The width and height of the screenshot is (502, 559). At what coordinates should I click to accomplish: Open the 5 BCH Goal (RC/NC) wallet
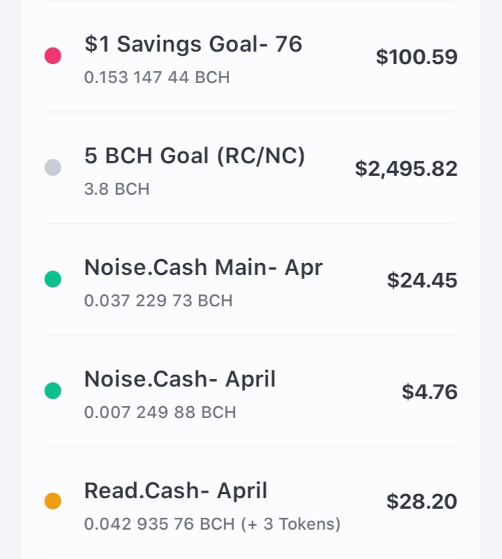pos(251,167)
